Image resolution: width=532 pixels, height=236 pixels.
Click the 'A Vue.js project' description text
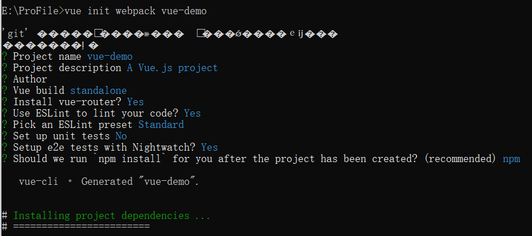click(172, 68)
